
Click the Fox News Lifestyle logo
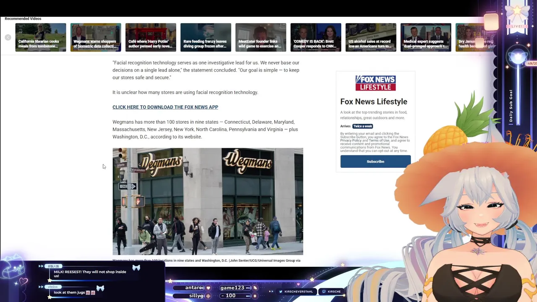click(x=375, y=83)
